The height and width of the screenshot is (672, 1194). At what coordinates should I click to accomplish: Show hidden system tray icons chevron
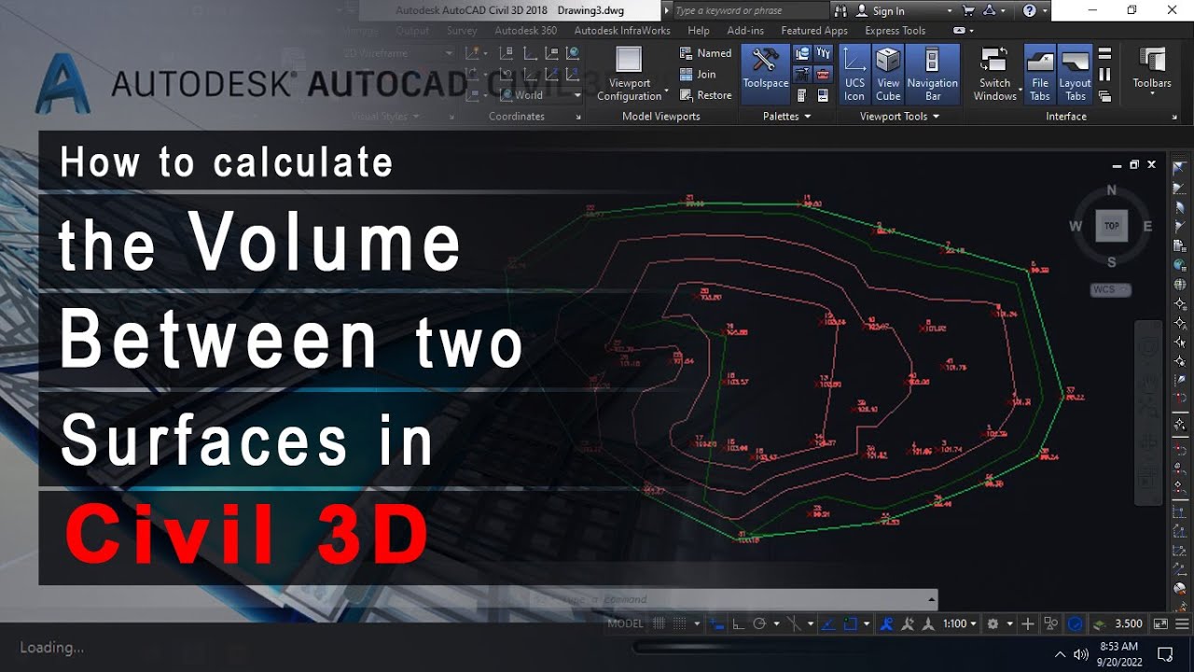point(1061,653)
